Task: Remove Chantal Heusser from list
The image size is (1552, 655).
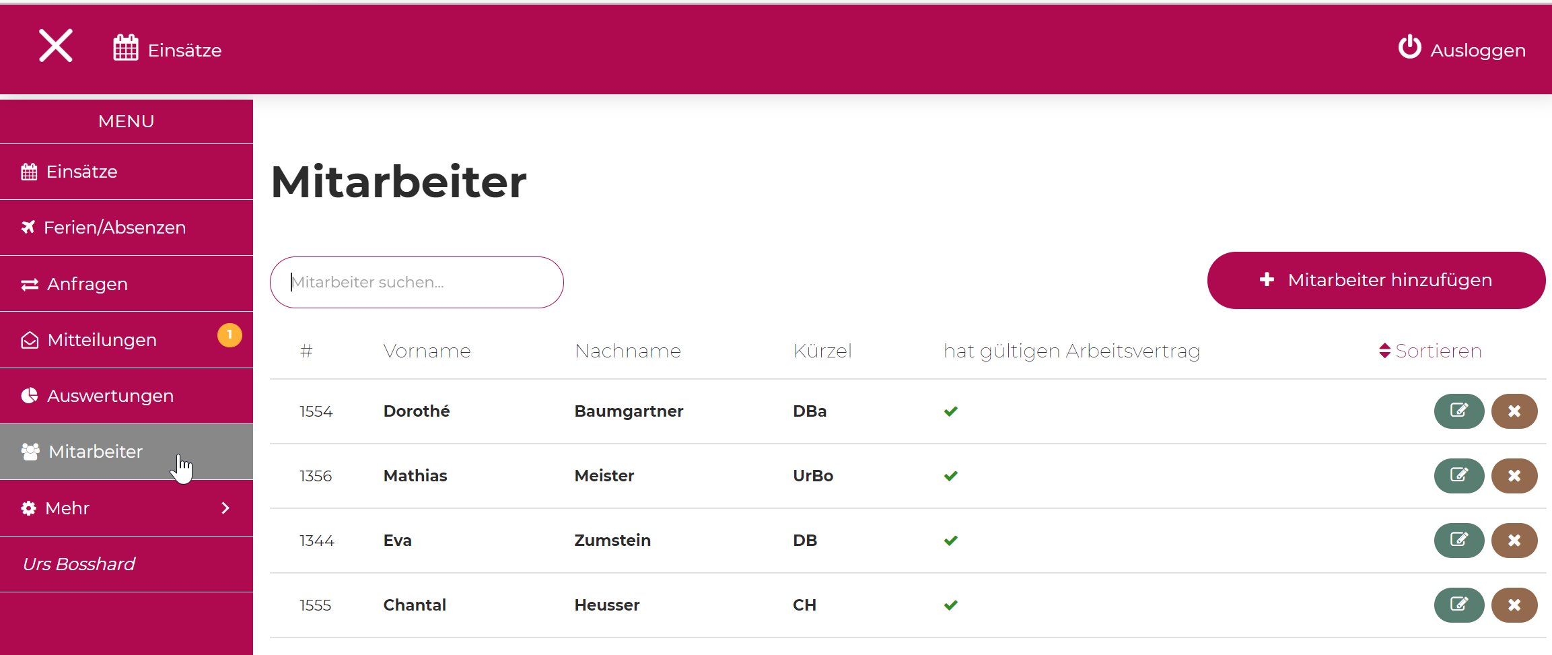Action: [1514, 605]
